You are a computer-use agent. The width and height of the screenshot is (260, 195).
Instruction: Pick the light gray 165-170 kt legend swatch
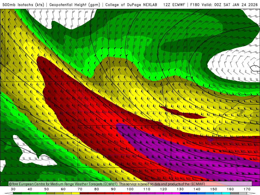[243, 193]
